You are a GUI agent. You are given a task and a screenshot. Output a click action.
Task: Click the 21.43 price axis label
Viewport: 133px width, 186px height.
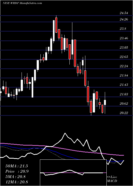point(124,85)
